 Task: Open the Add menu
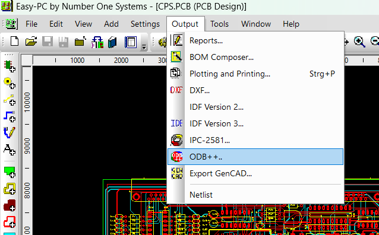111,24
